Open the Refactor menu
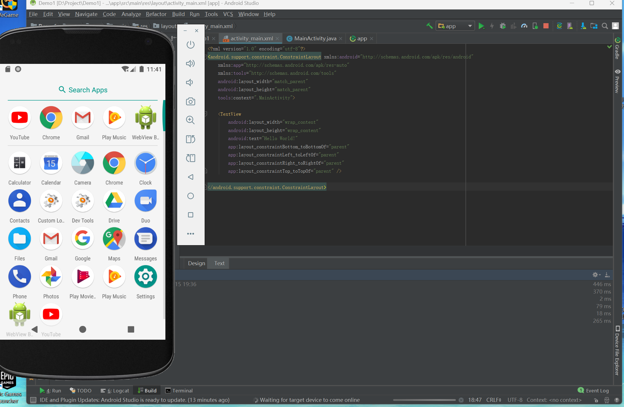624x407 pixels. pos(156,14)
